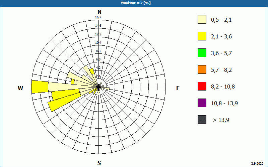Click the 6,3 ring scale value

tap(98, 59)
